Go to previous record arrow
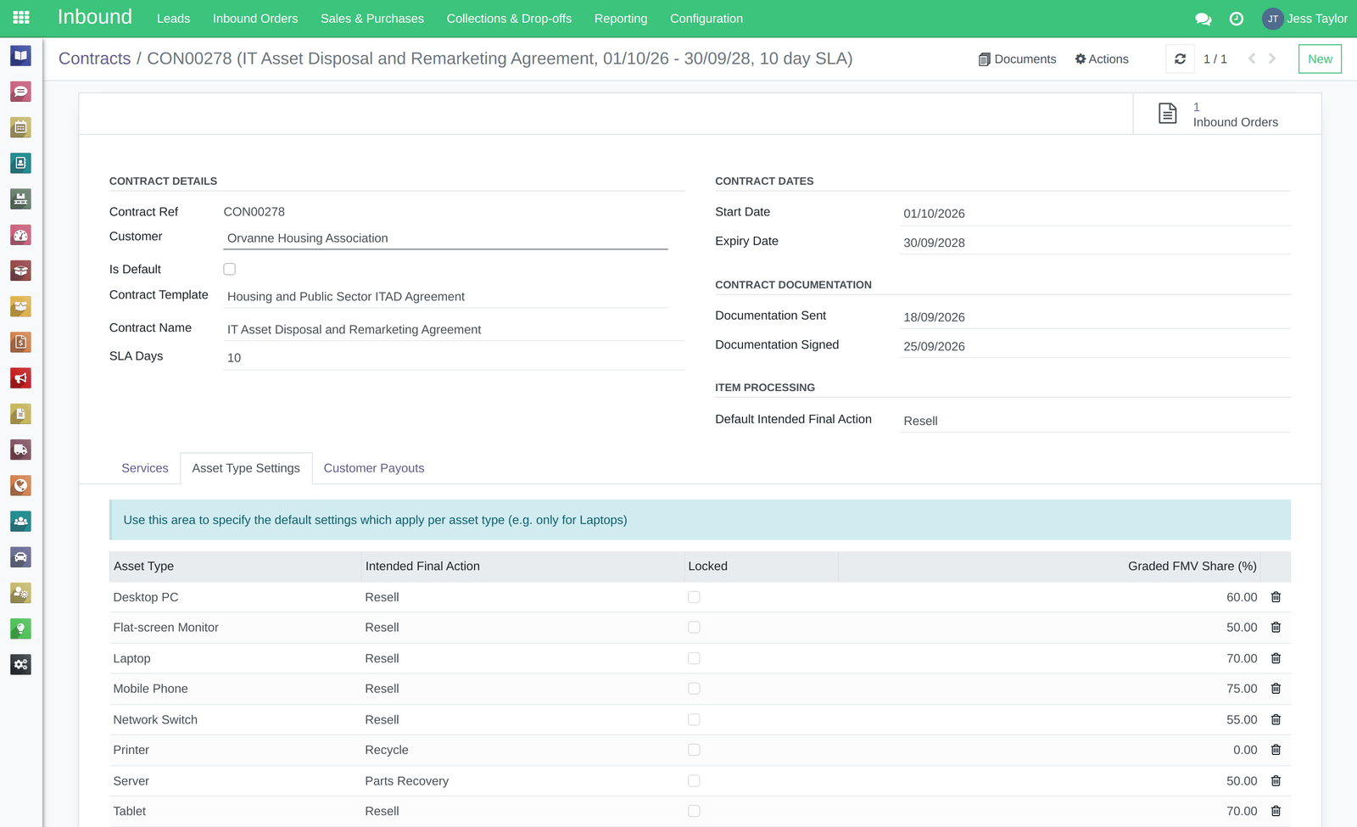 coord(1252,59)
